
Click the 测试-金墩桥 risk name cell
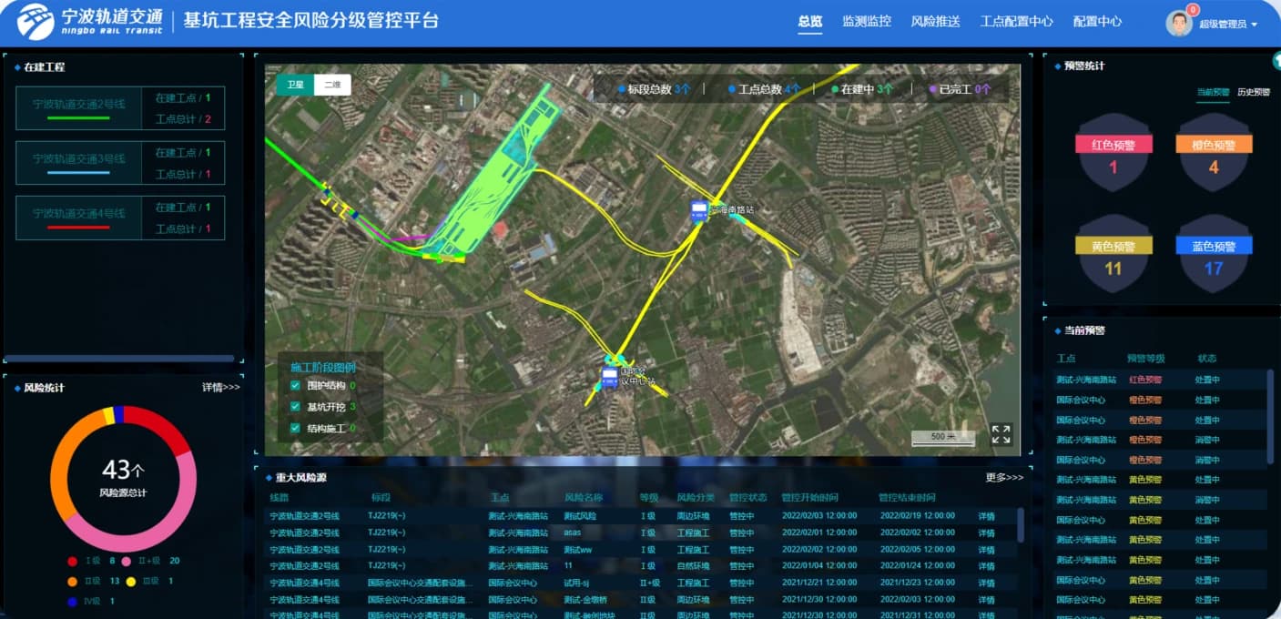pyautogui.click(x=585, y=599)
